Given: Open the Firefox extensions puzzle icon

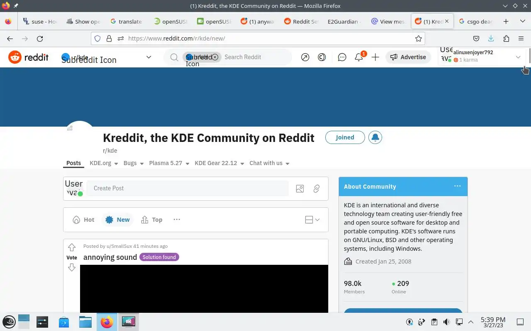Looking at the screenshot, I should 506,38.
